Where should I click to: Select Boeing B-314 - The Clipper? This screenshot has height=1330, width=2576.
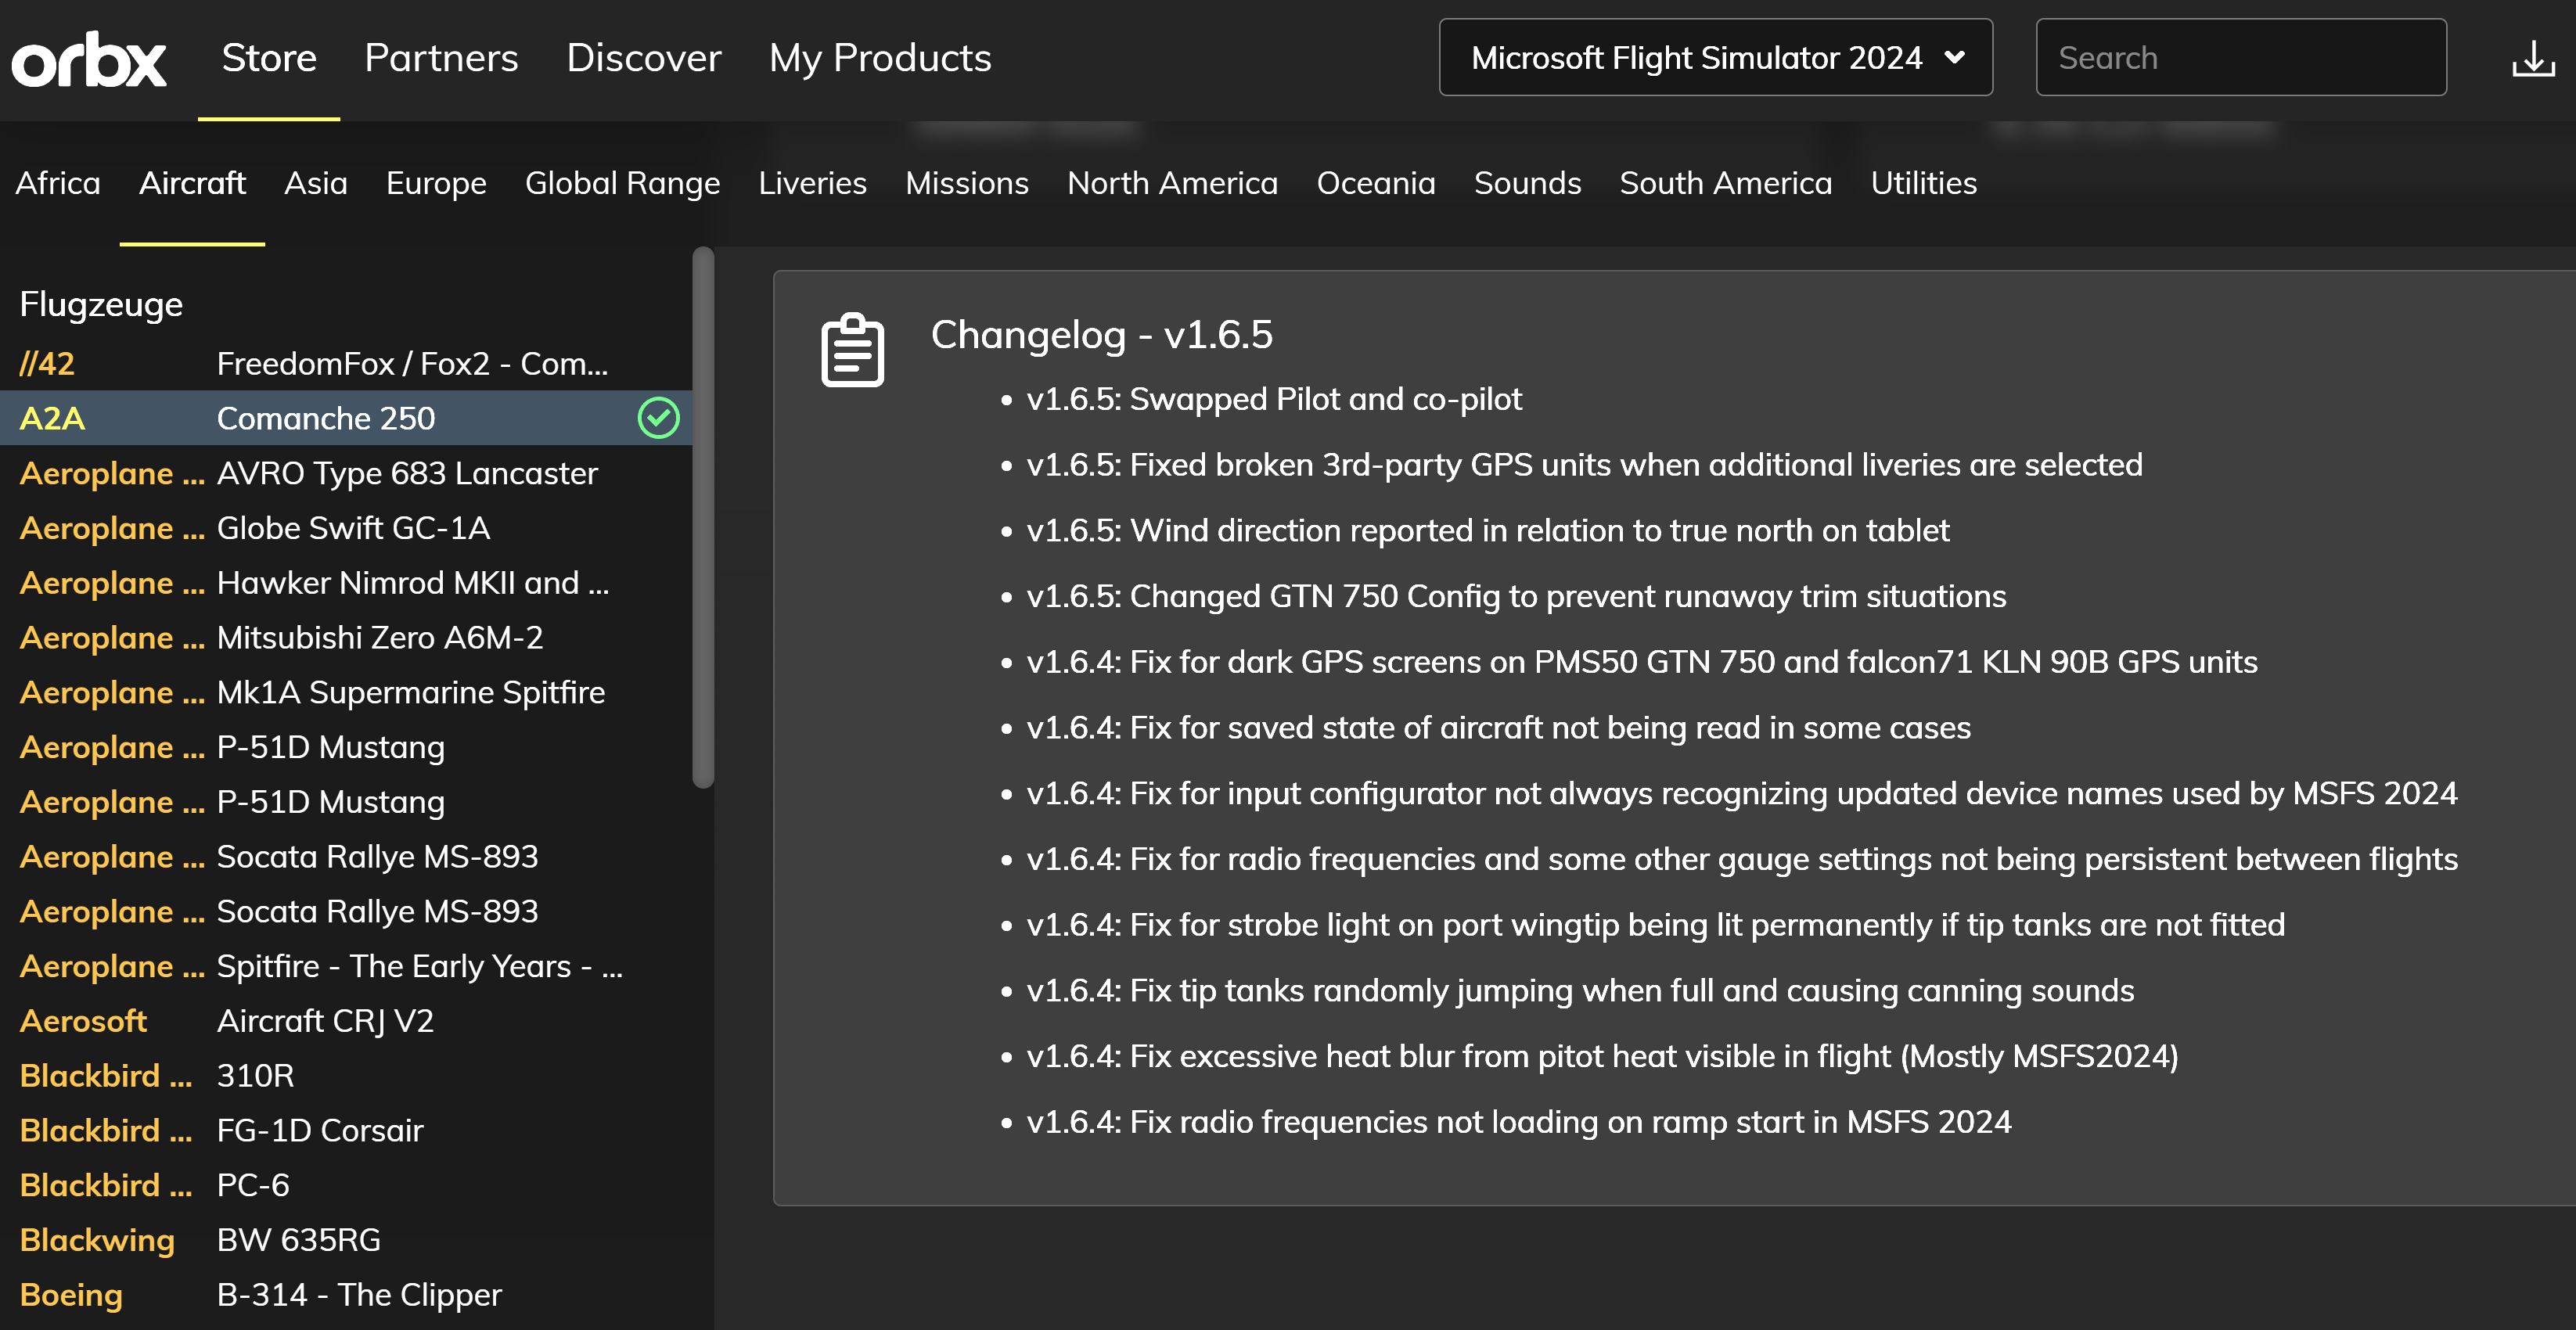[346, 1296]
